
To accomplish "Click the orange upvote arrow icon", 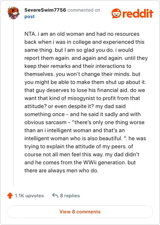I will [x=10, y=196].
